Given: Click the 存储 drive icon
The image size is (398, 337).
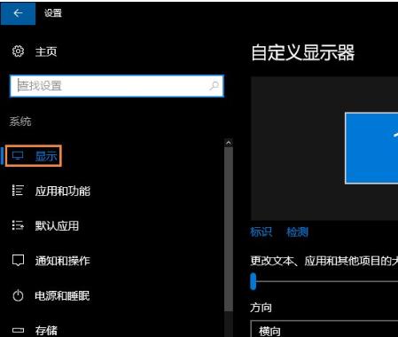Looking at the screenshot, I should (x=18, y=330).
